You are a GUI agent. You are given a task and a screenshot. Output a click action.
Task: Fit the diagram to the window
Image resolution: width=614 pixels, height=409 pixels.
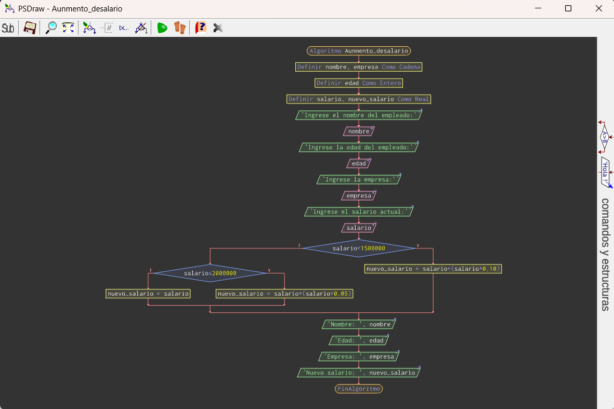coord(68,28)
